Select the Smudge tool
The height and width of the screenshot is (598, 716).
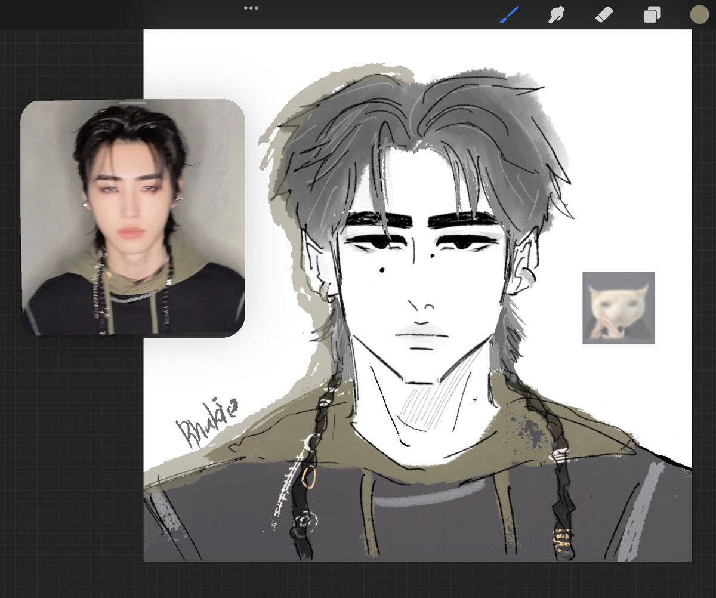[557, 14]
